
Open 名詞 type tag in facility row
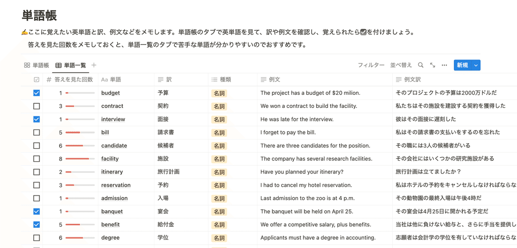point(219,159)
